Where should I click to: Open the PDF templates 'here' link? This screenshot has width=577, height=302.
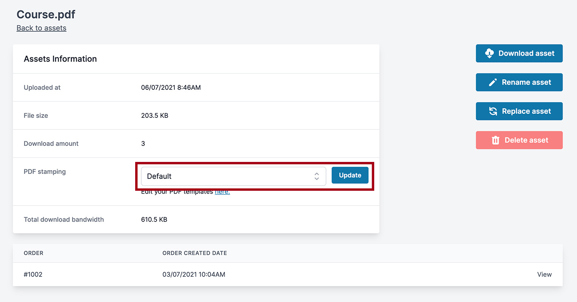pyautogui.click(x=222, y=192)
